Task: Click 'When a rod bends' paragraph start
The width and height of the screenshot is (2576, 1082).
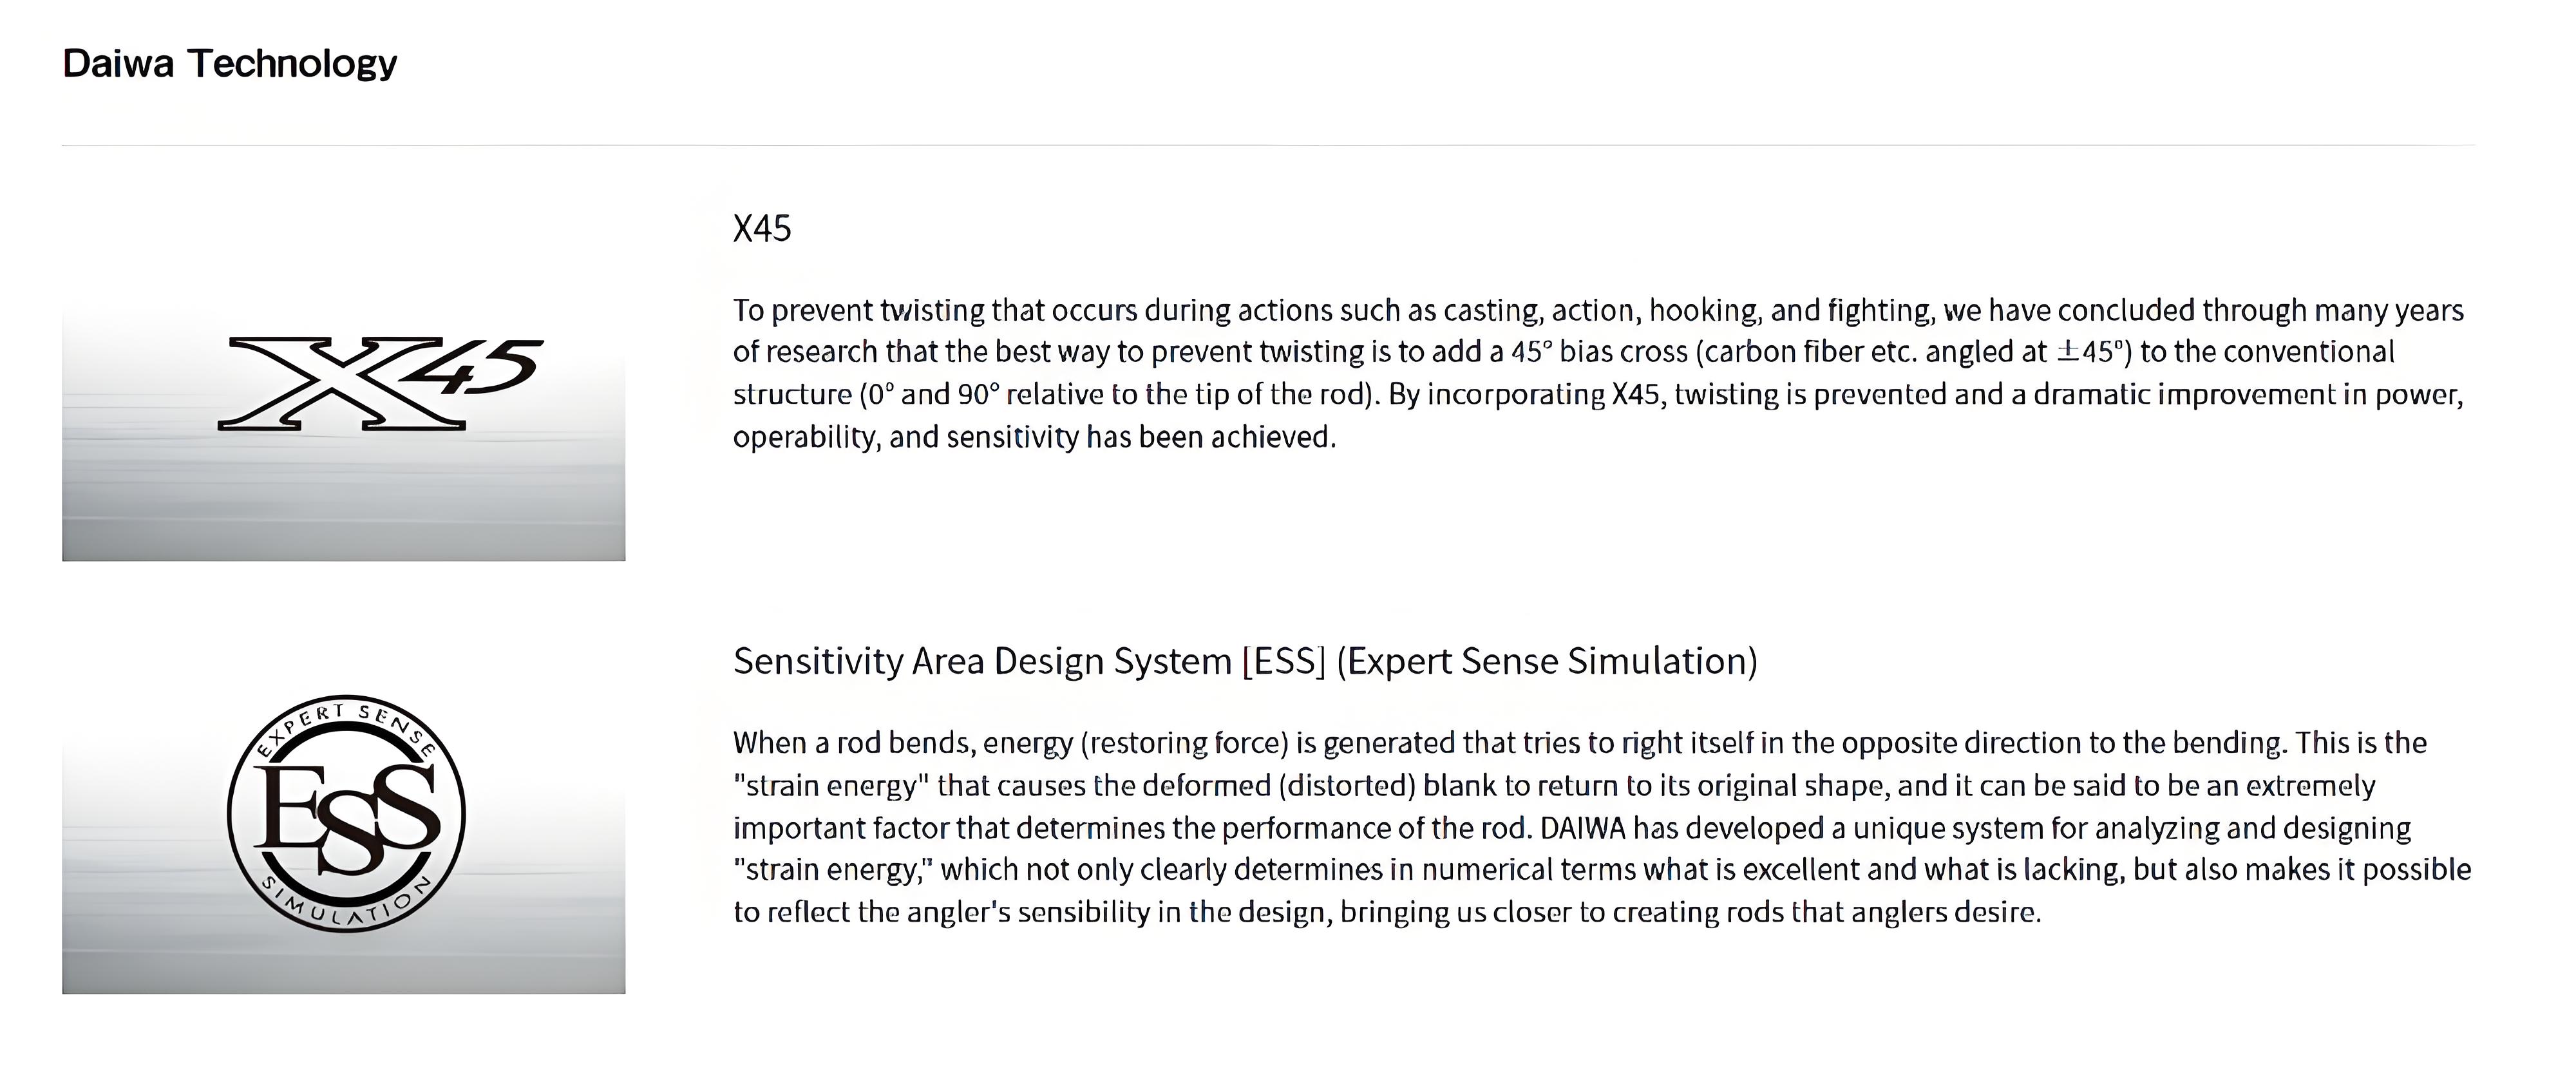Action: (853, 743)
